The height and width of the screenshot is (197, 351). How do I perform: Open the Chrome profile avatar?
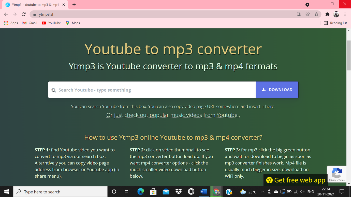pos(336,14)
